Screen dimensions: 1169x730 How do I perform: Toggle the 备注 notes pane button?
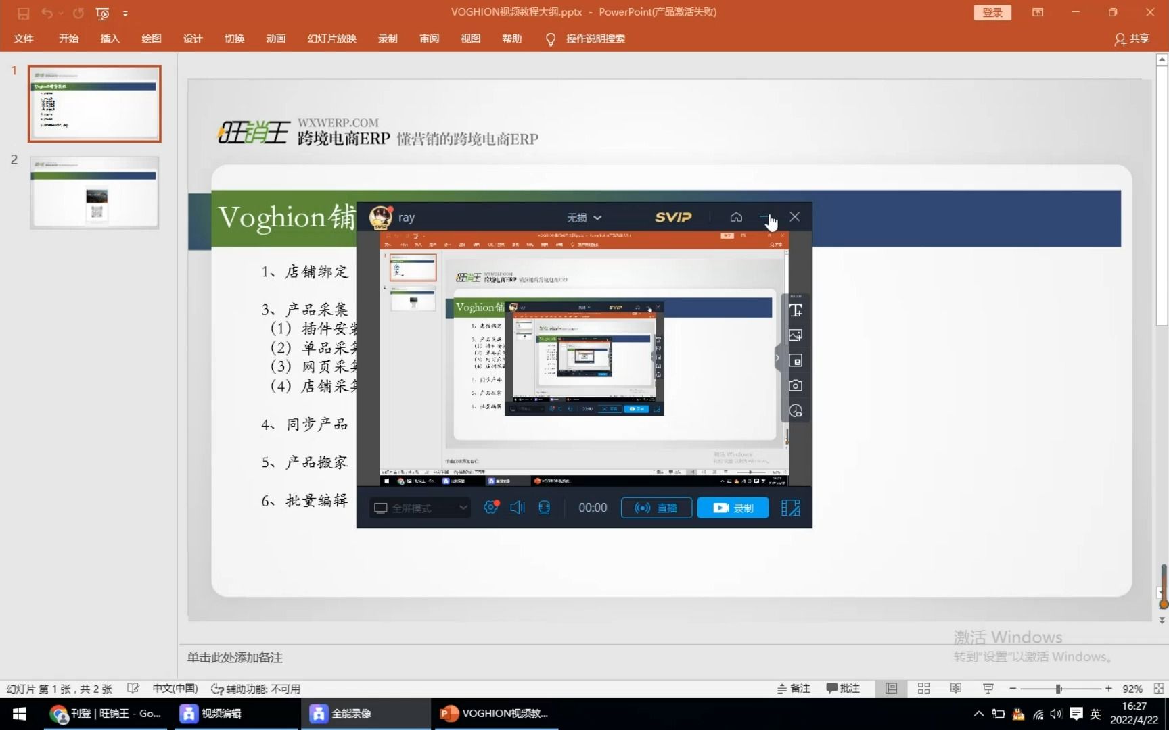[794, 688]
